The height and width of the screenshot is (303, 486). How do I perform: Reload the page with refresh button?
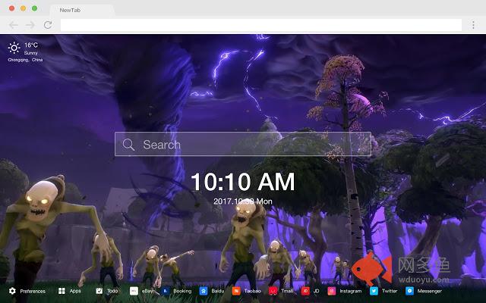[x=48, y=25]
